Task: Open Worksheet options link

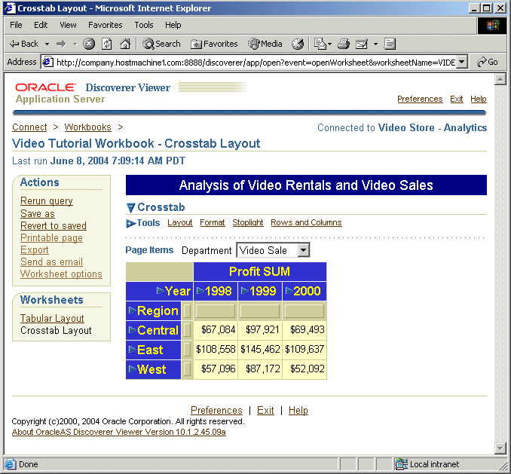Action: click(x=61, y=274)
